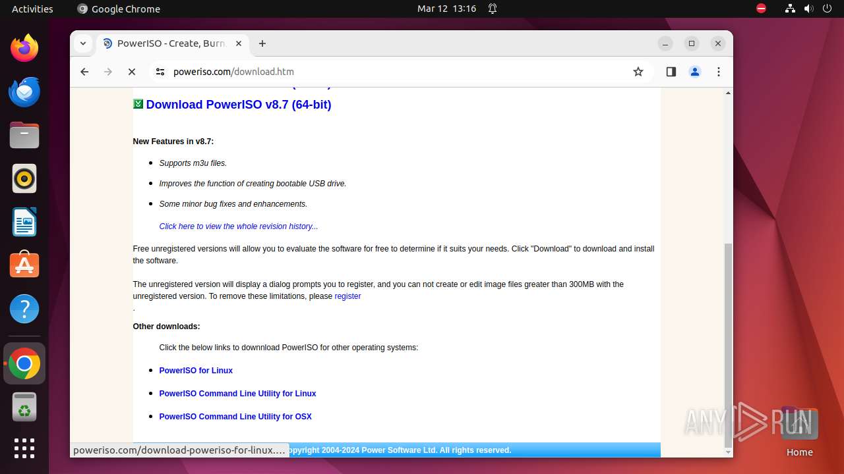Click the power icon in top bar
This screenshot has height=474, width=844.
point(827,9)
